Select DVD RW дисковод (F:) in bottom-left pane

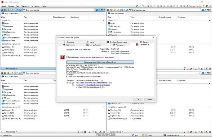click(x=11, y=119)
